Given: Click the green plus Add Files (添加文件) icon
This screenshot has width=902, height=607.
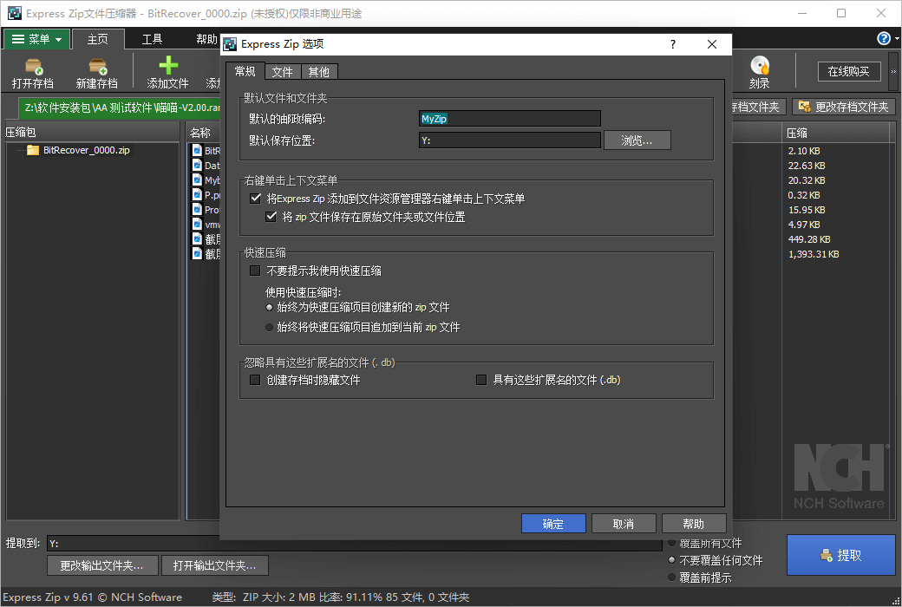Looking at the screenshot, I should tap(168, 65).
